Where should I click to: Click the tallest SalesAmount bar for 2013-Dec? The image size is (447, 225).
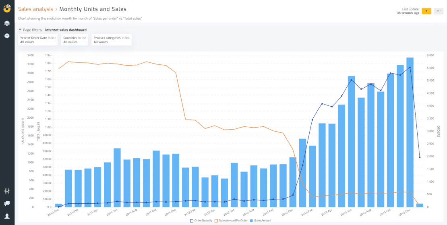pos(410,132)
